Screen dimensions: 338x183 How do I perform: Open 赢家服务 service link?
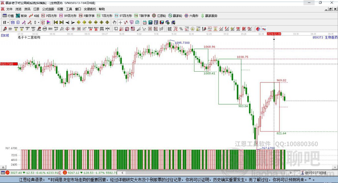coord(209,16)
